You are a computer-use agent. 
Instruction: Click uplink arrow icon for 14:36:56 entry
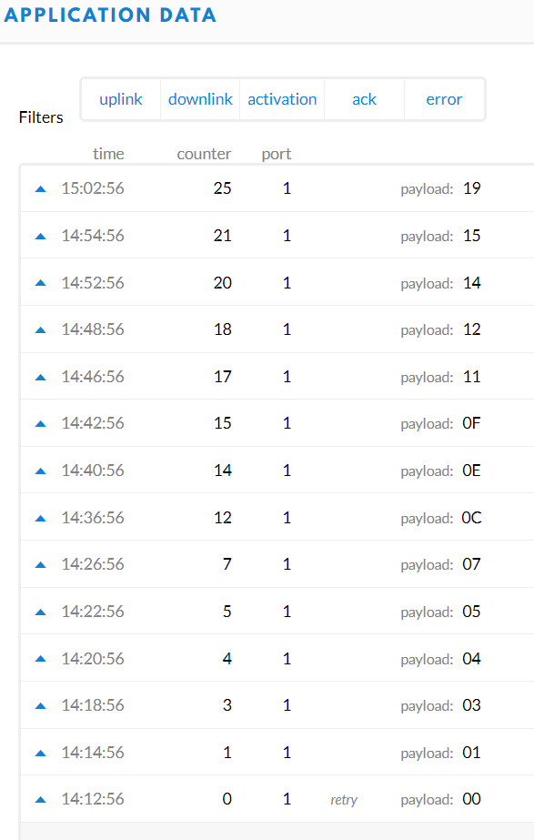[40, 518]
